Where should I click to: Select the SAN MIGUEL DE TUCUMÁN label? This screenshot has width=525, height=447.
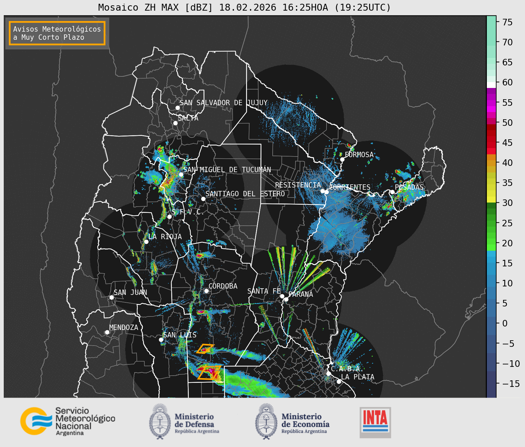pyautogui.click(x=227, y=170)
